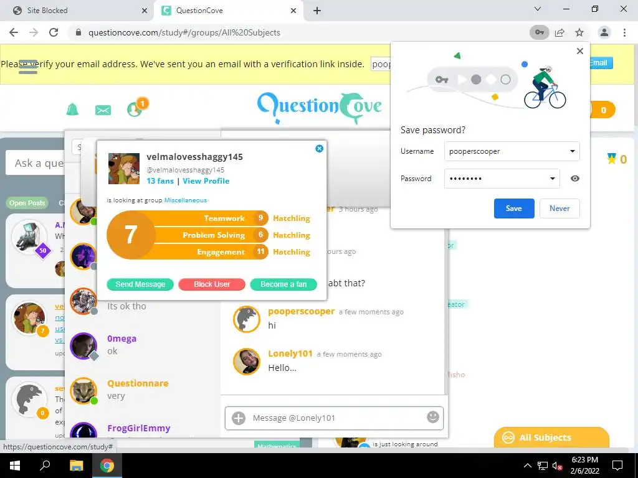638x478 pixels.
Task: Open the Windows Start menu
Action: [x=15, y=466]
